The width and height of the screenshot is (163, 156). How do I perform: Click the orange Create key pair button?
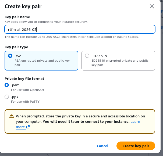pyautogui.click(x=136, y=146)
